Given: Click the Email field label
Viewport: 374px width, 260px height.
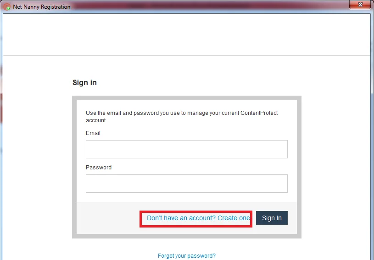Looking at the screenshot, I should (x=93, y=133).
